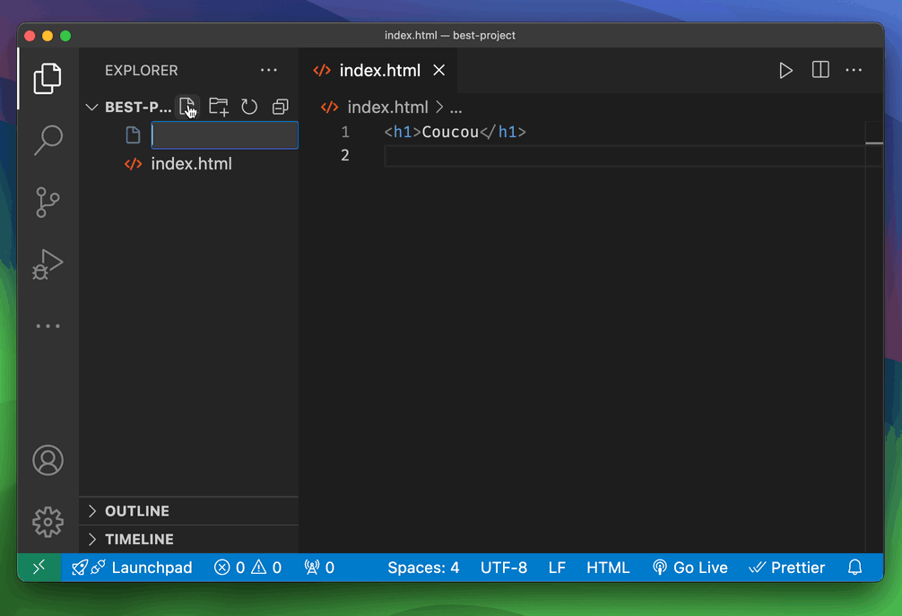Start the Go Live server

coord(690,568)
